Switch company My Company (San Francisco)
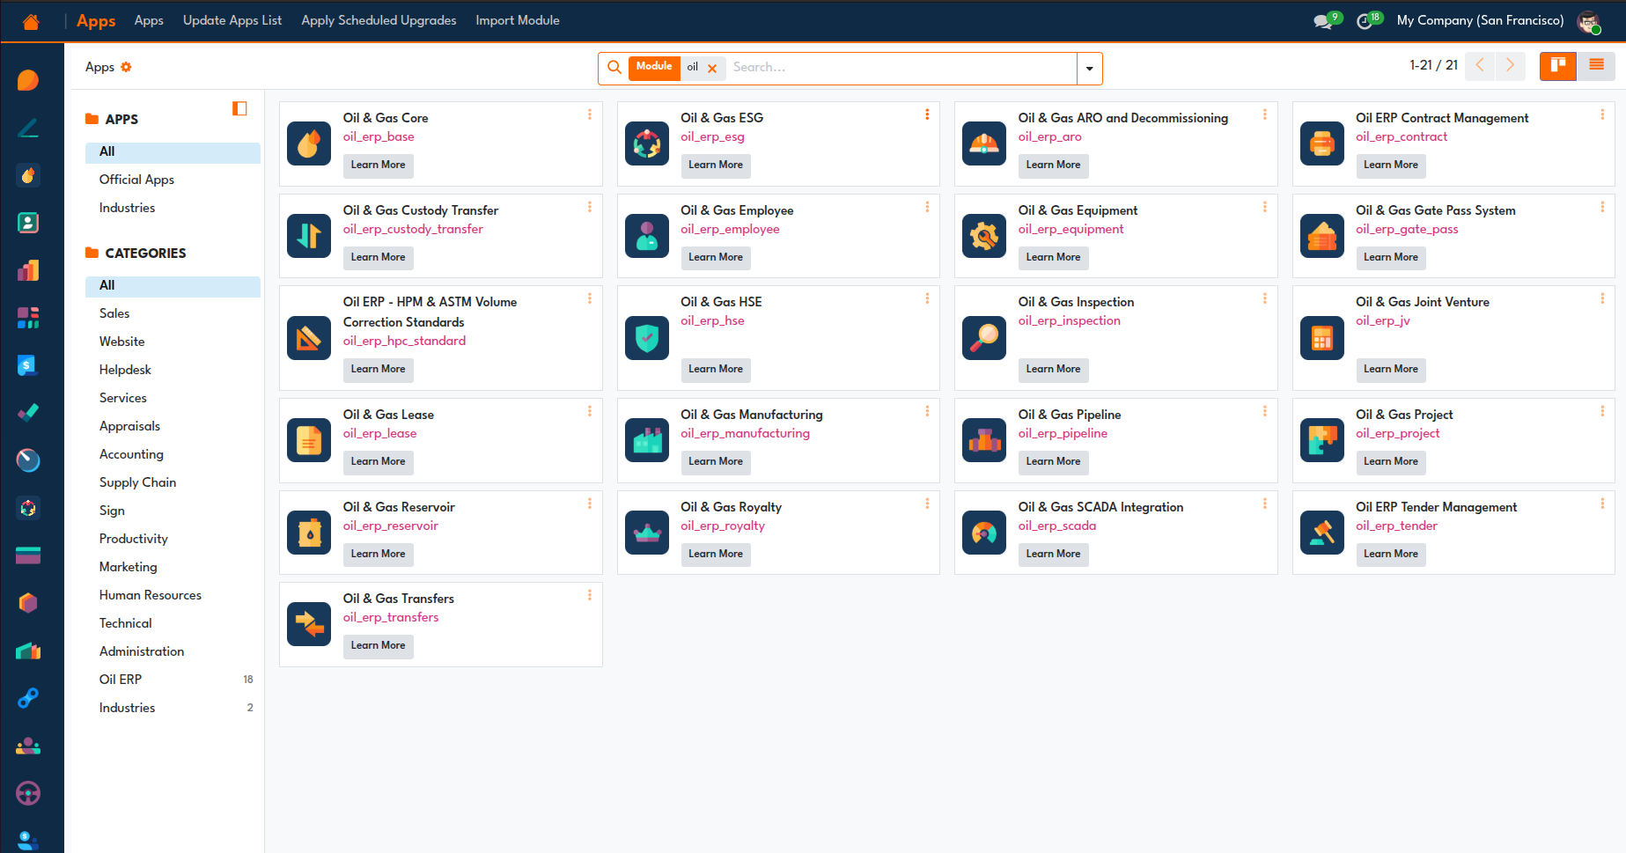 click(x=1480, y=20)
